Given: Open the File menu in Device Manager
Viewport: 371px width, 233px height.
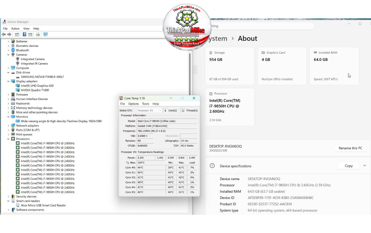Looking at the screenshot, I should [5, 28].
